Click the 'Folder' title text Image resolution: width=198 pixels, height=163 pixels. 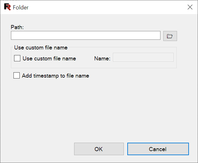pos(21,8)
